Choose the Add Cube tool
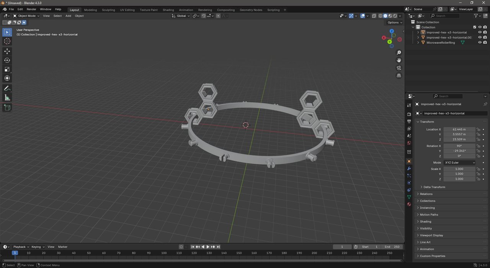The image size is (490, 268). tap(7, 108)
